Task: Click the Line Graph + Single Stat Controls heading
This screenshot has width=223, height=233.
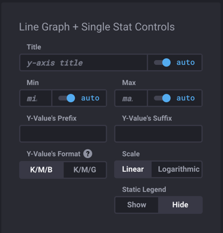Action: 97,27
